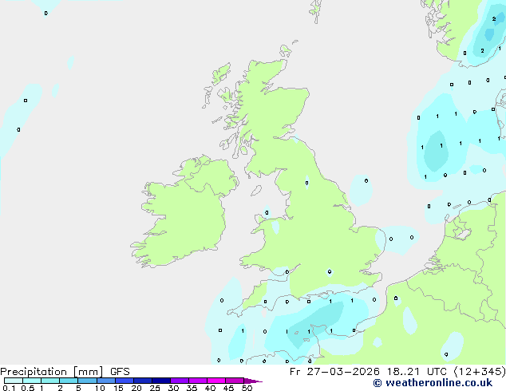Click the '20' legend scale label

tap(136, 388)
